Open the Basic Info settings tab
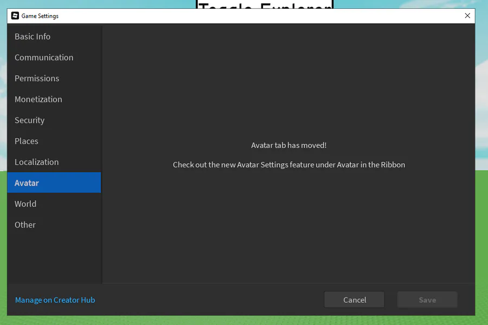The height and width of the screenshot is (325, 488). coord(54,36)
